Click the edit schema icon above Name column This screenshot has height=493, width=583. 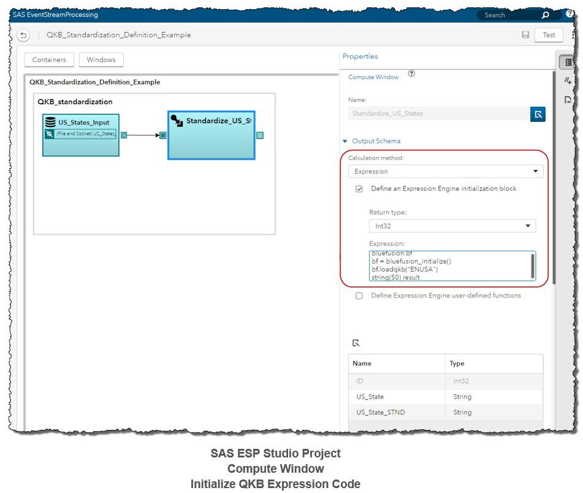(356, 343)
